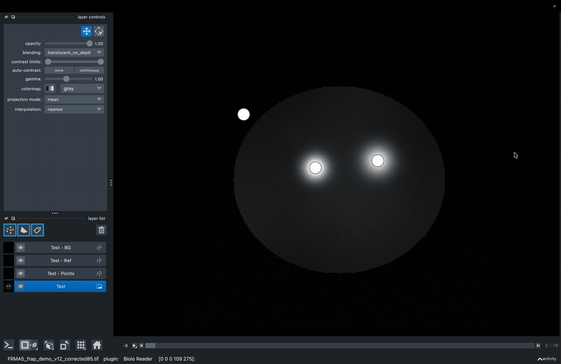
Task: Select the Test layer row
Action: (61, 286)
